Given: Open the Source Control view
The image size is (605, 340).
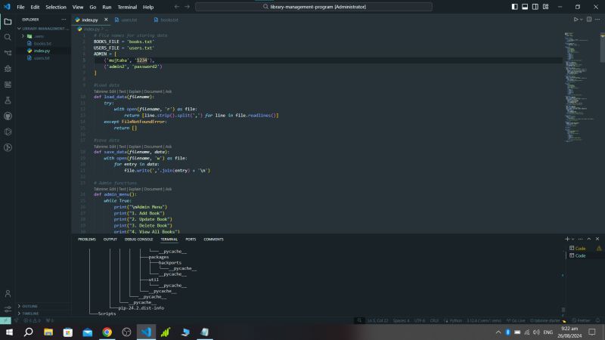Looking at the screenshot, I should tap(8, 53).
